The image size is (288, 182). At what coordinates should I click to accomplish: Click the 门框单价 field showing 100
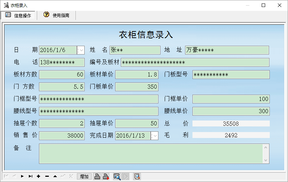pyautogui.click(x=231, y=99)
